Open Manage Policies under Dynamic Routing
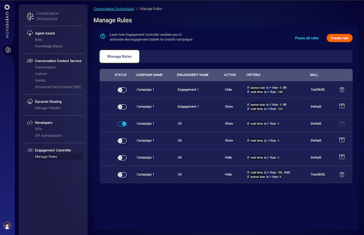Viewport: 364px width, 235px height. click(x=48, y=108)
